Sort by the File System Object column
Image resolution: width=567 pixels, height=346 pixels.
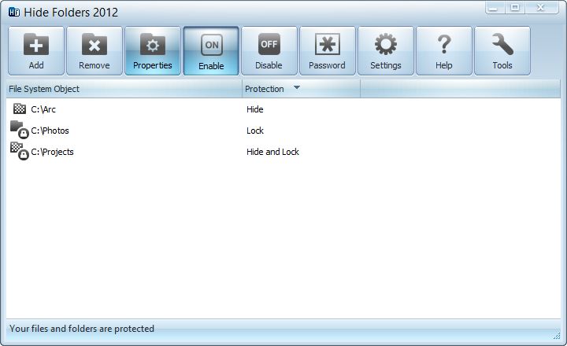click(x=124, y=89)
